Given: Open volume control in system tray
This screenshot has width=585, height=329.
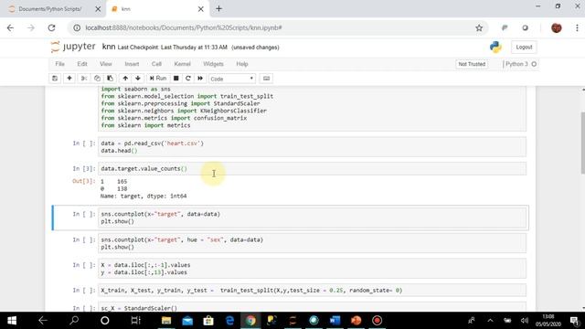Looking at the screenshot, I should (524, 321).
